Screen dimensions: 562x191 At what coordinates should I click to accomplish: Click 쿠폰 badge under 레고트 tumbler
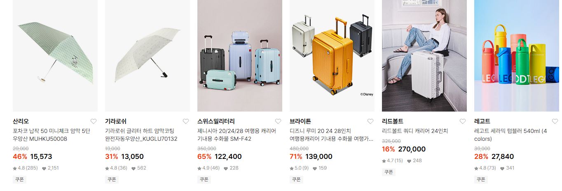481,179
